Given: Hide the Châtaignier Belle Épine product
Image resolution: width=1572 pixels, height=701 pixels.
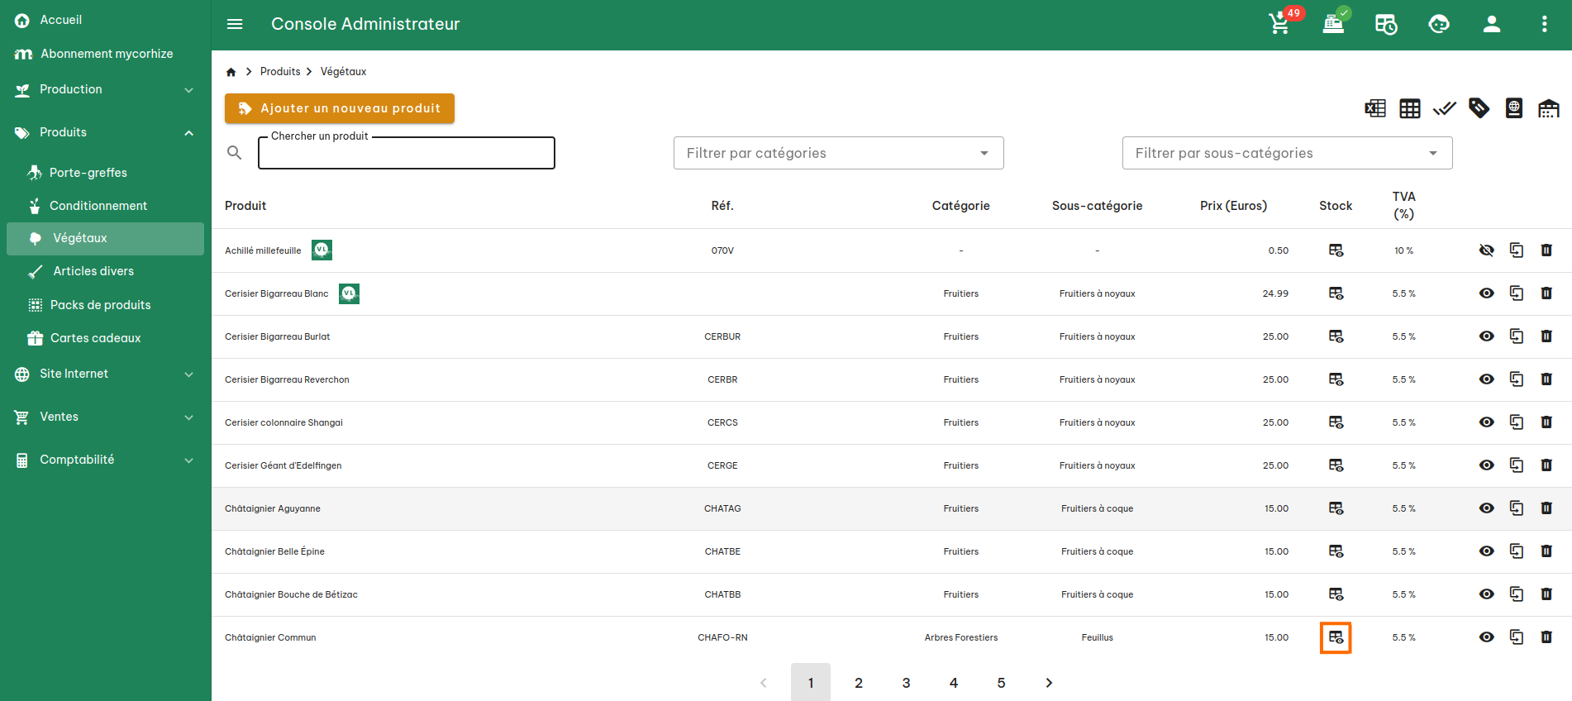Looking at the screenshot, I should coord(1486,551).
